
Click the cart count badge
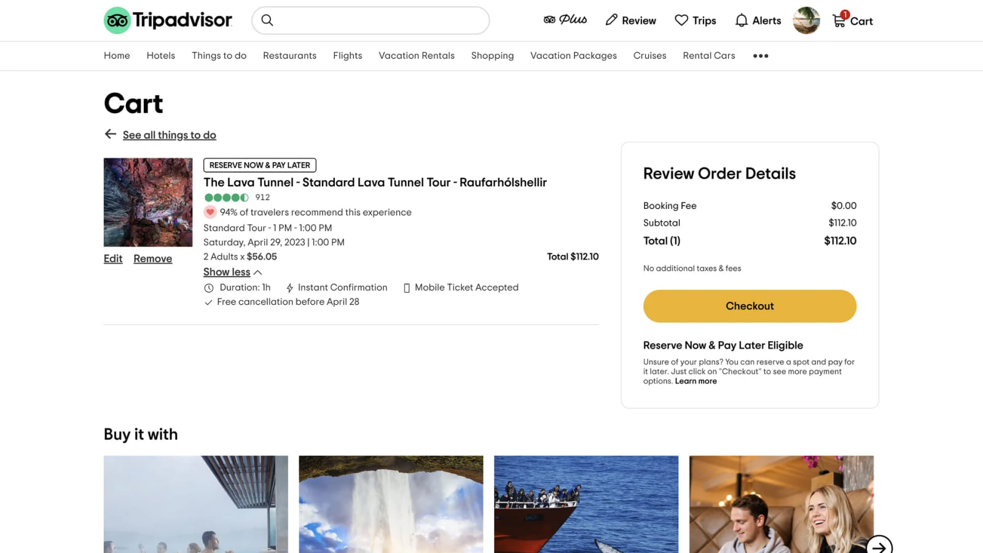[845, 13]
